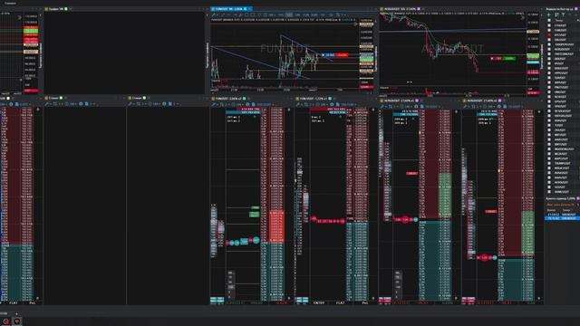Toggle the red BTCUSDT checkbox in the watchlist
This screenshot has height=326, width=580.
(x=549, y=35)
